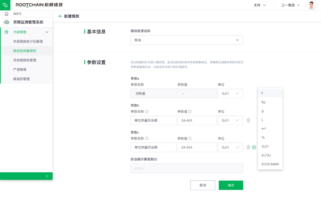The width and height of the screenshot is (321, 200).
Task: Delete parameter b using its trash icon
Action: (248, 120)
